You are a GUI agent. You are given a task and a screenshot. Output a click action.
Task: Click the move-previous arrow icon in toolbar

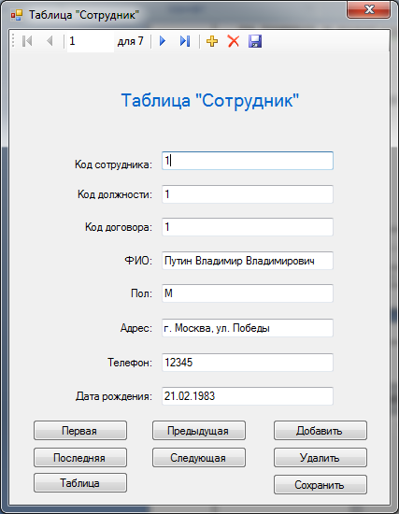pyautogui.click(x=50, y=41)
